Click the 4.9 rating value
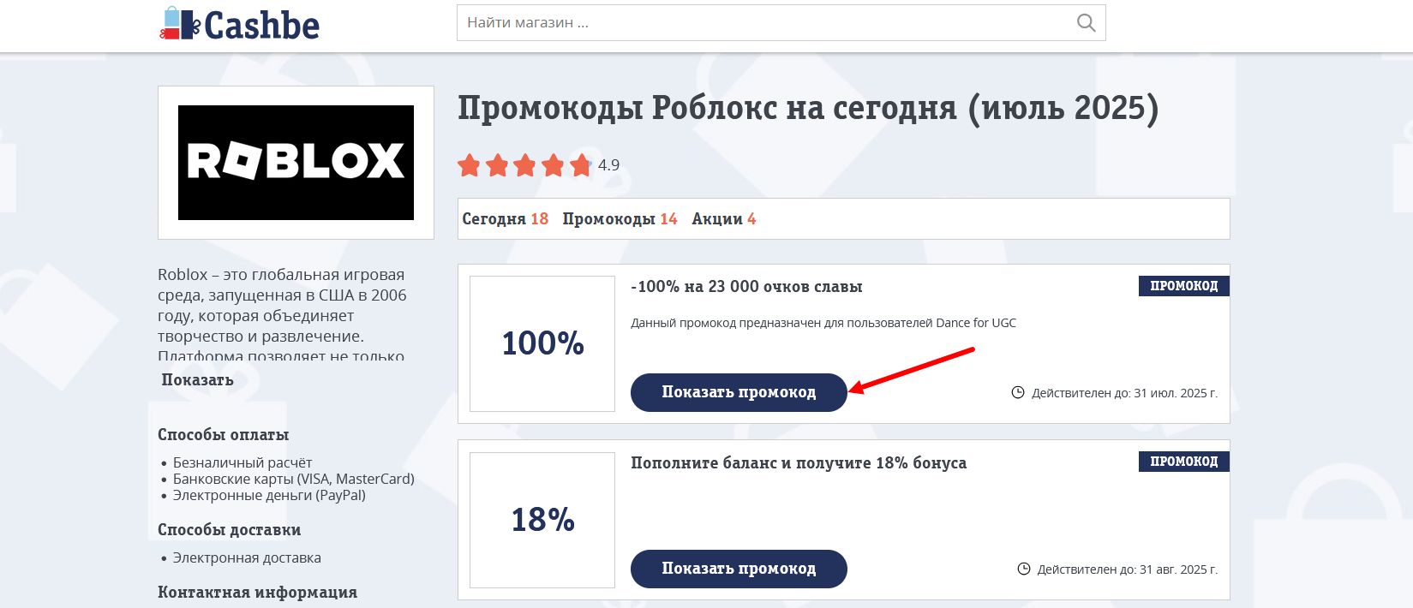 [608, 165]
